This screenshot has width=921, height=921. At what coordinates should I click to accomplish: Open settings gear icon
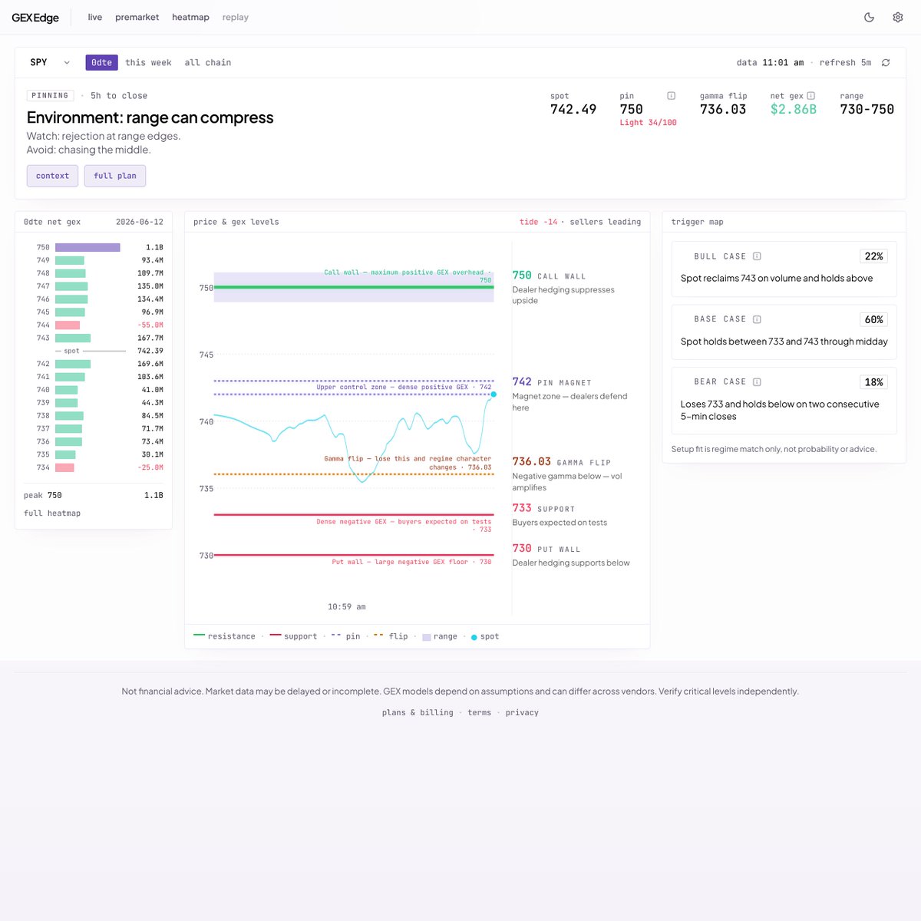(x=897, y=17)
